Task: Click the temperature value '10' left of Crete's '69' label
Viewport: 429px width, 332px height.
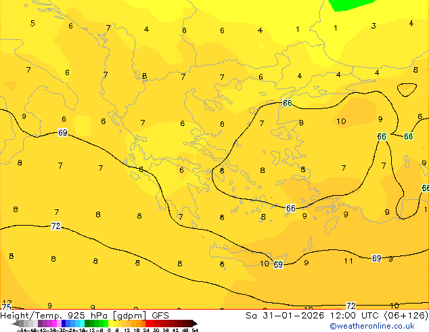Action: pos(265,264)
